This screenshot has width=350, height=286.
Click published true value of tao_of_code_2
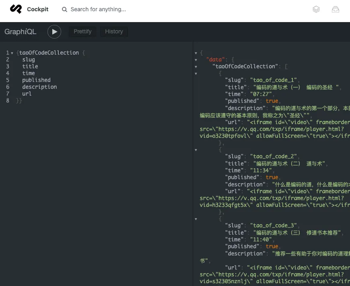272,177
